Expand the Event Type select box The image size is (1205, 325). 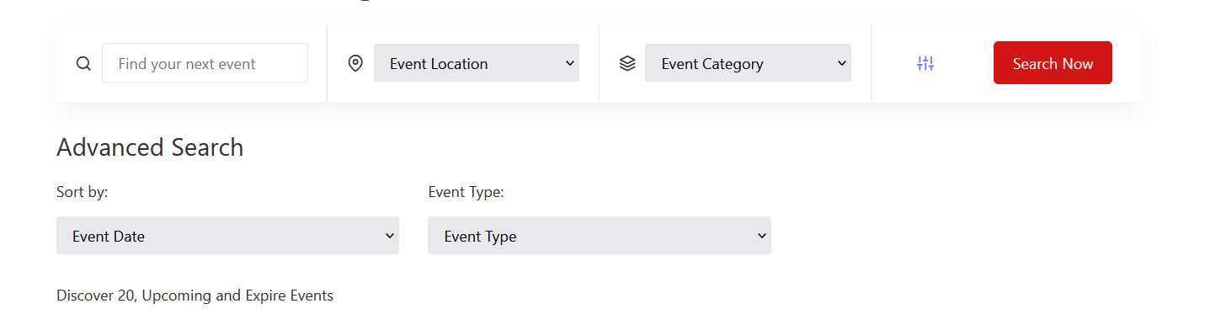(600, 236)
